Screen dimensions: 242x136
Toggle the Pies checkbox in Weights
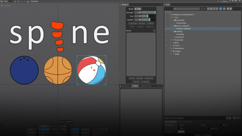(x=131, y=27)
